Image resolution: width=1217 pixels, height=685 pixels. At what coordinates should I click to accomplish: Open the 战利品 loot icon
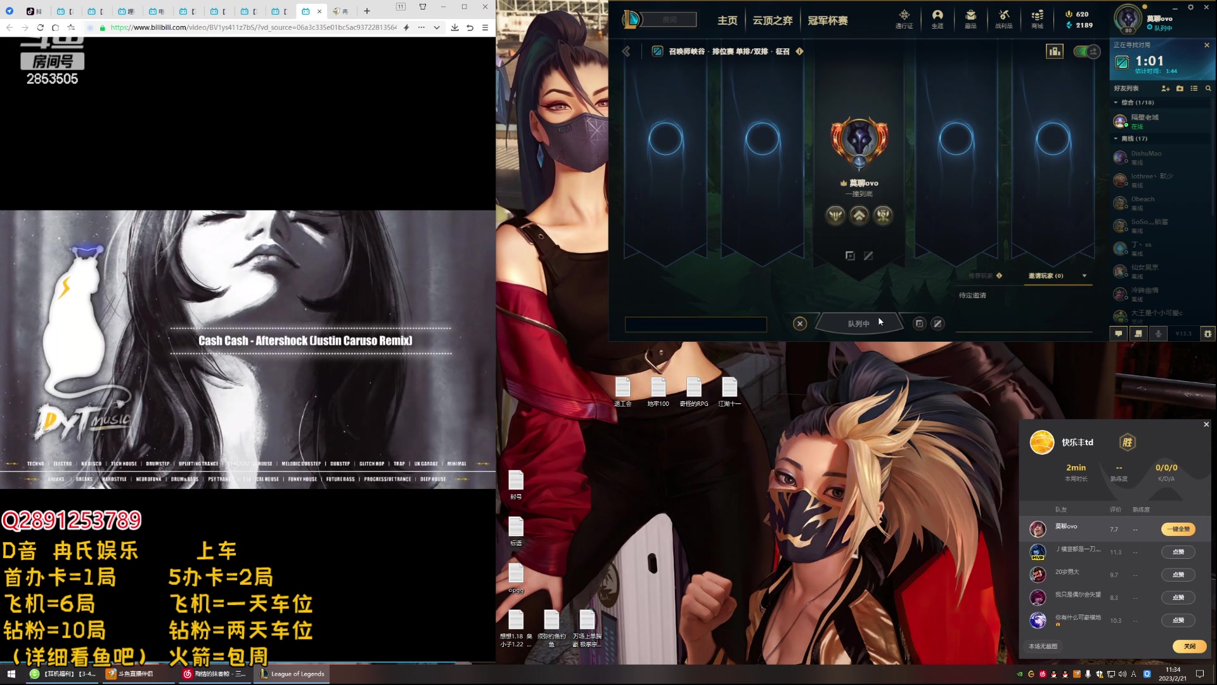(x=1004, y=19)
